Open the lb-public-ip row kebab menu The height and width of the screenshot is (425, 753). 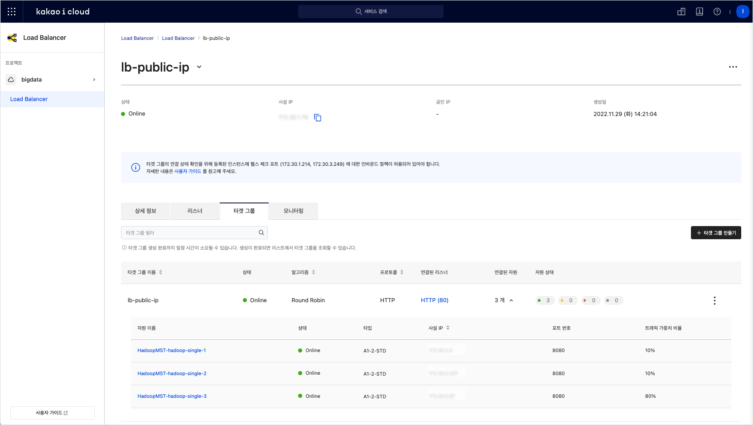pos(714,300)
